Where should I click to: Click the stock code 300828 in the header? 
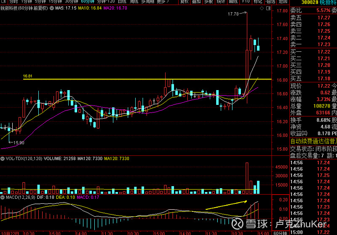[x=310, y=3]
